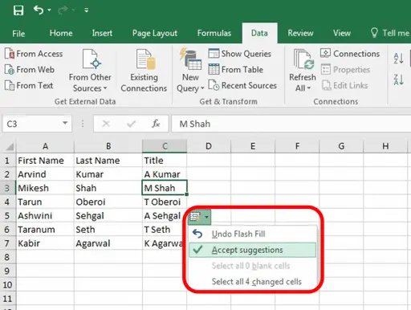Click the Cancel X in formula bar
The height and width of the screenshot is (310, 411).
click(x=106, y=124)
